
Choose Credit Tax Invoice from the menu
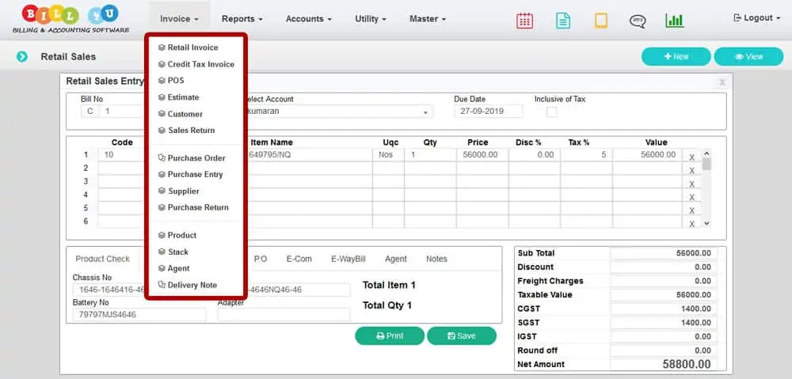click(x=196, y=64)
